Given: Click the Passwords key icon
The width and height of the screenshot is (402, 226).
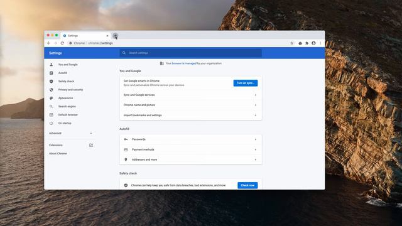Looking at the screenshot, I should click(x=126, y=139).
